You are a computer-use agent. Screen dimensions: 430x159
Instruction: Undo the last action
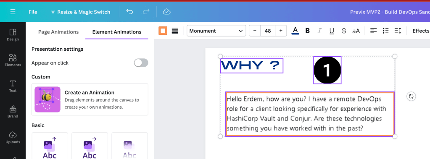tap(129, 12)
